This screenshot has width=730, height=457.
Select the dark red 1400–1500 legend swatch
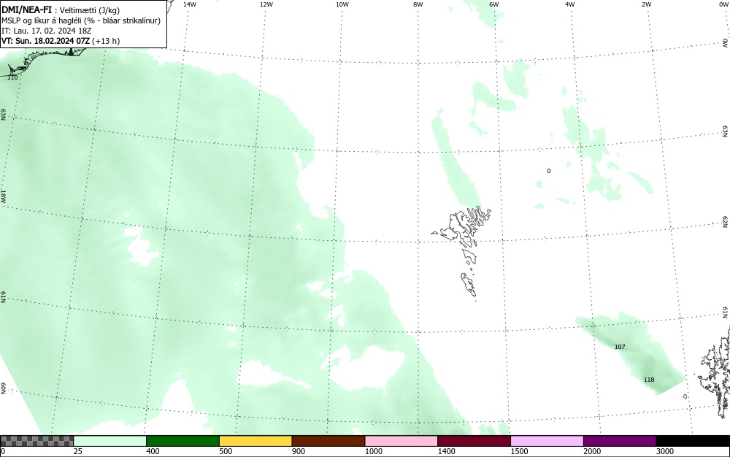474,441
